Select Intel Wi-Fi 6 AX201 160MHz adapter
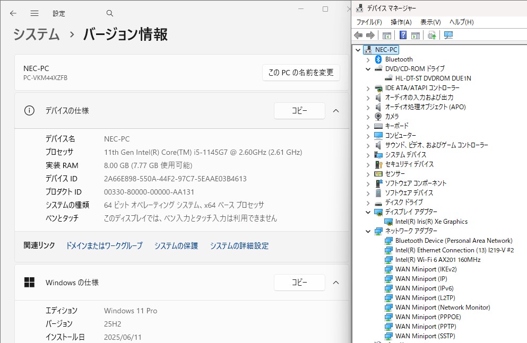Image resolution: width=527 pixels, height=343 pixels. click(x=437, y=260)
